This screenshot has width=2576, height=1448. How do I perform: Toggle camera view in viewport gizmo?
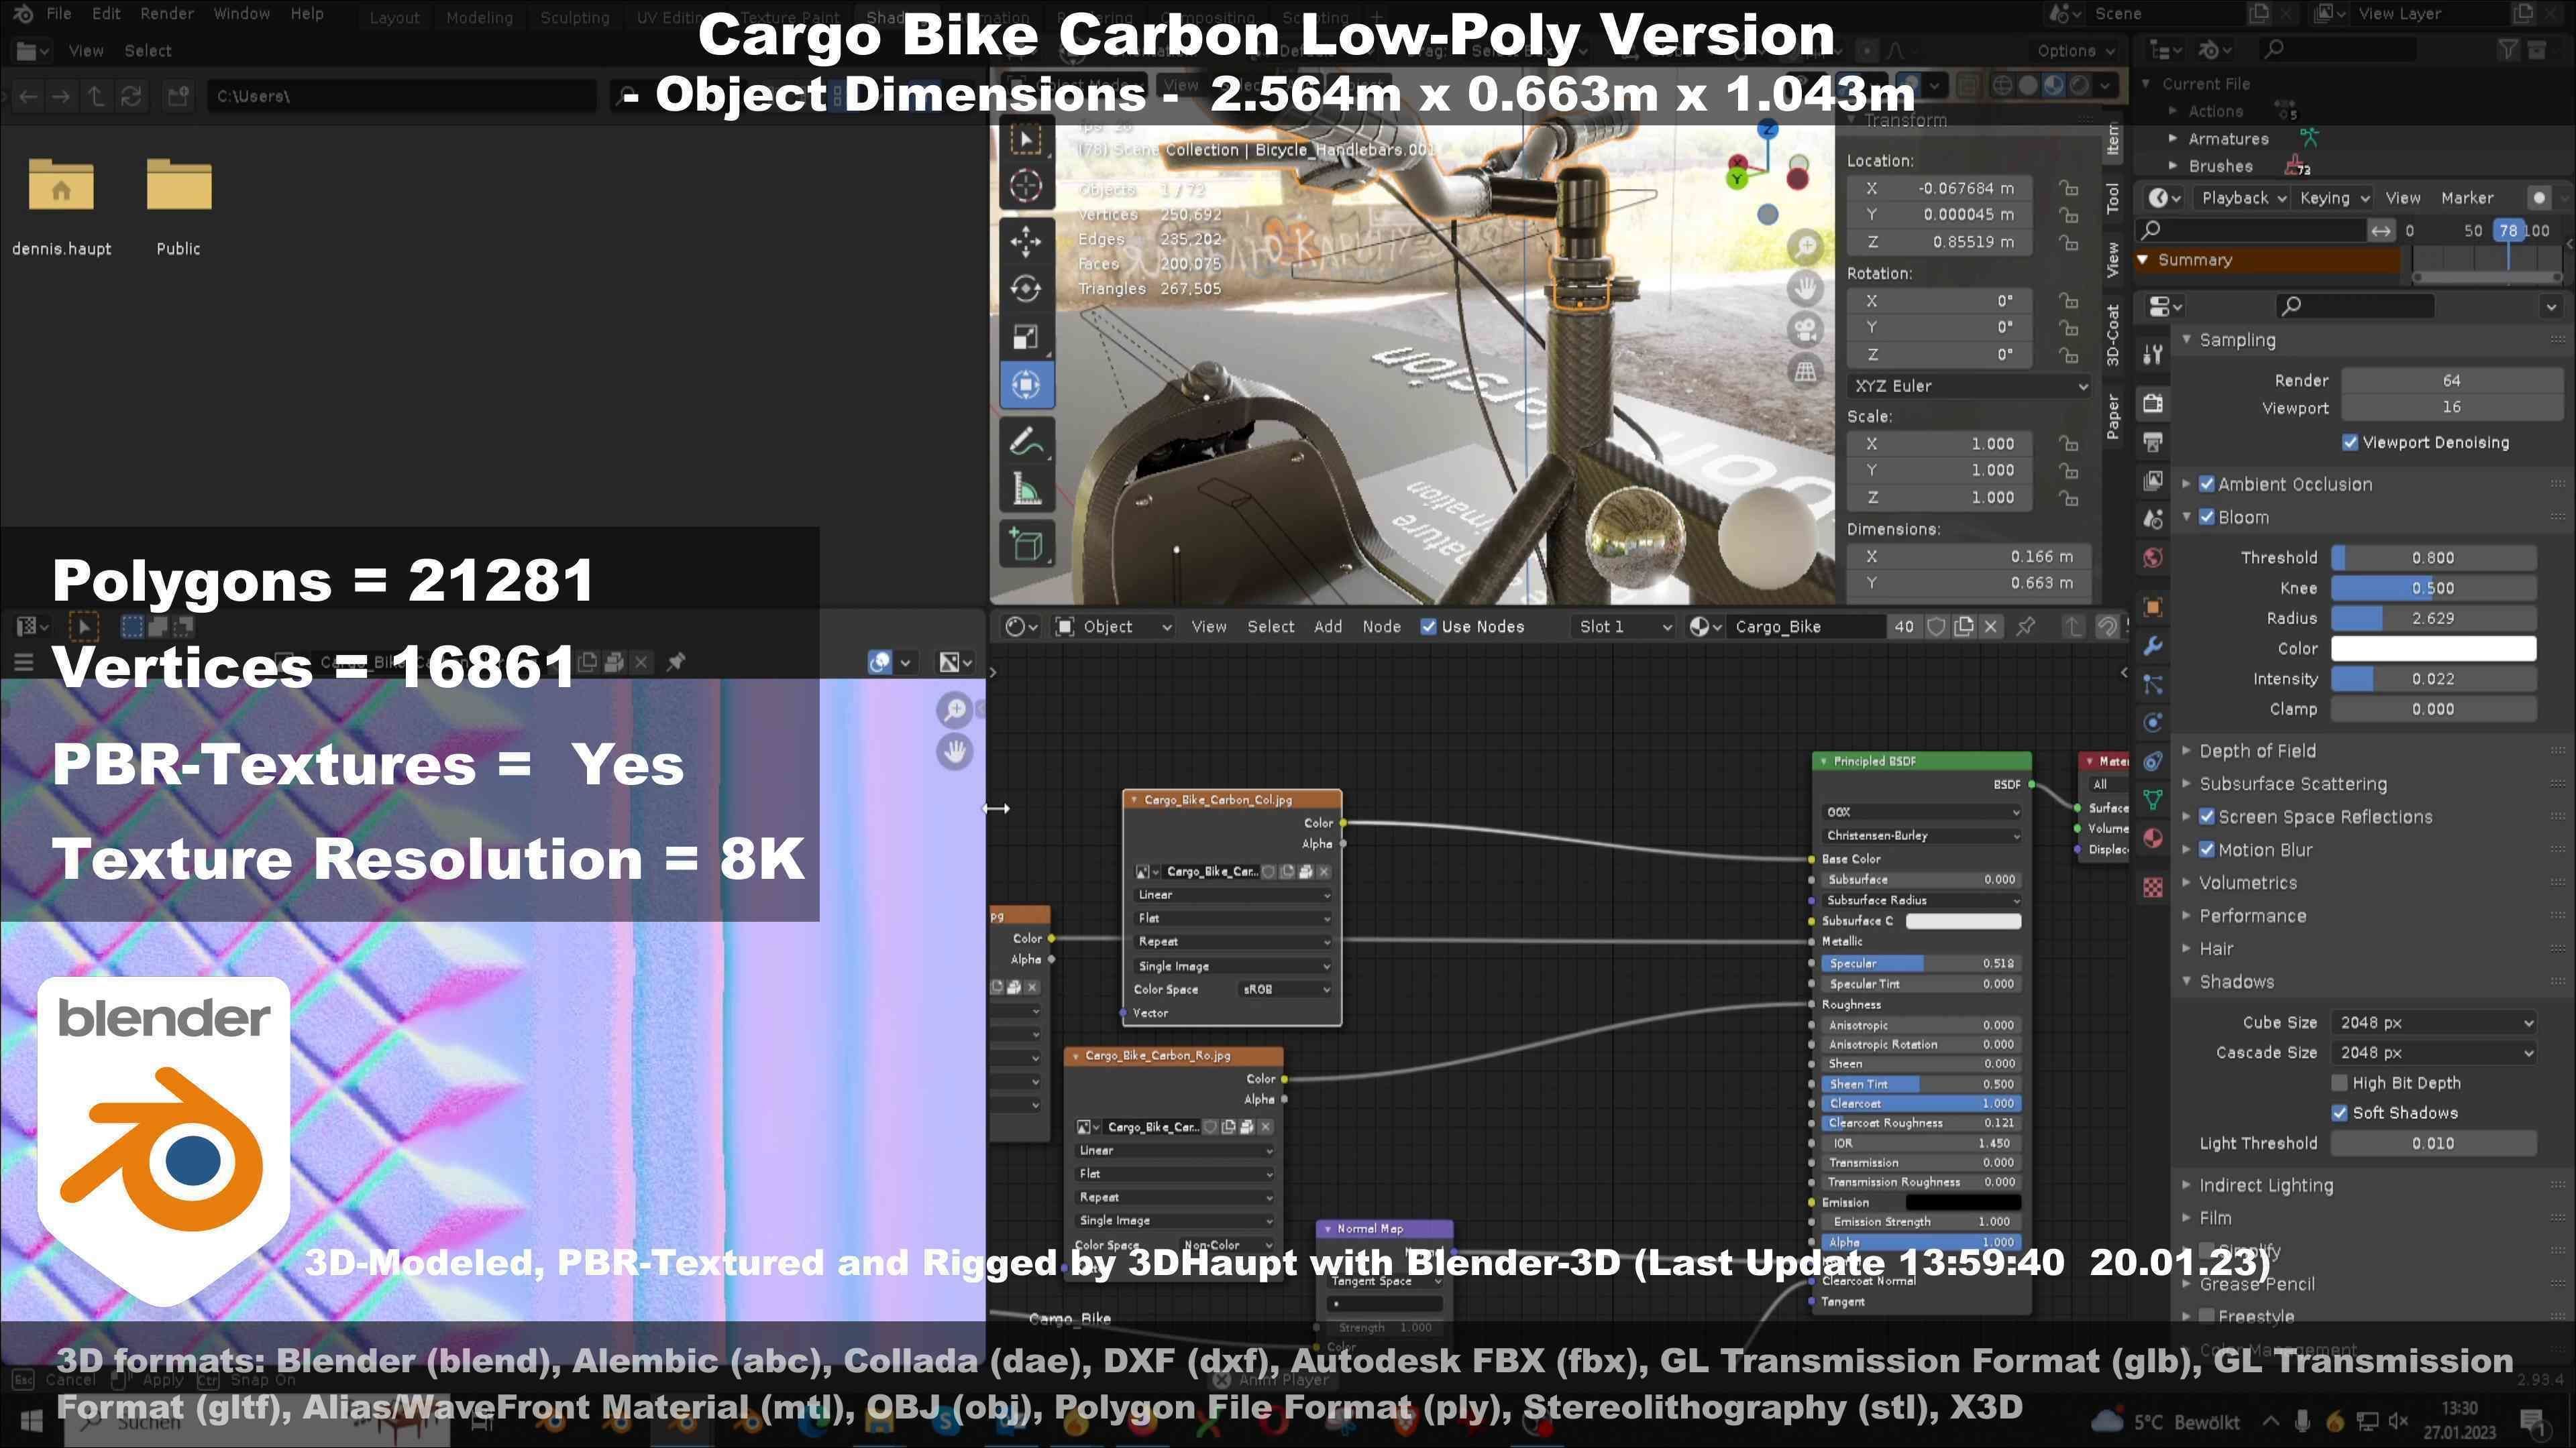[x=1805, y=328]
